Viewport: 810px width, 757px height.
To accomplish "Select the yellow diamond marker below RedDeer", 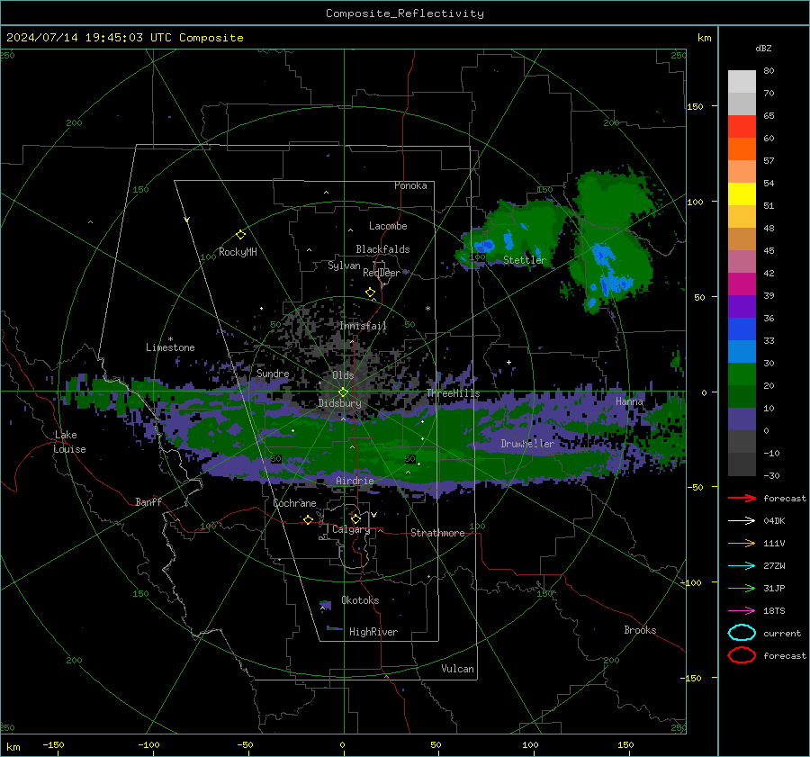I will click(370, 293).
